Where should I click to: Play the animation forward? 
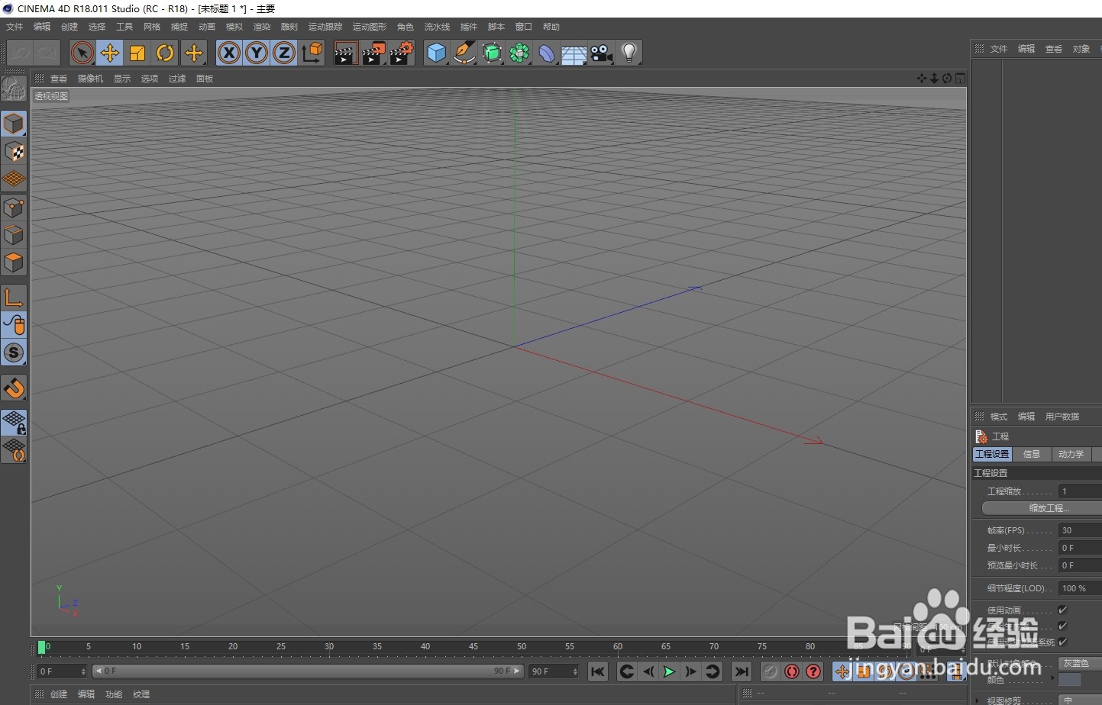point(670,671)
